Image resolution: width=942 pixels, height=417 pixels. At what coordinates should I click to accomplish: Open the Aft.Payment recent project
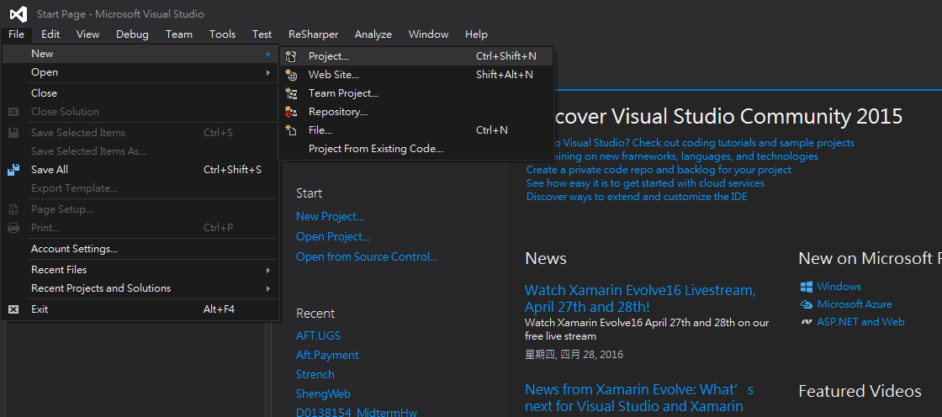327,356
